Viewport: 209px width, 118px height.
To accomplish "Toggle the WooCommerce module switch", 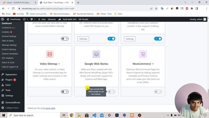I will click(x=158, y=92).
